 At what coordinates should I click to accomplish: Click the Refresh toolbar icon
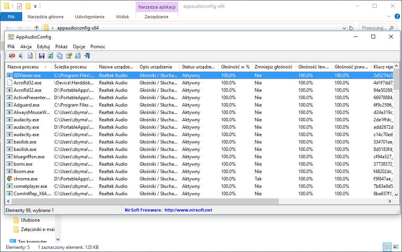coord(51,56)
